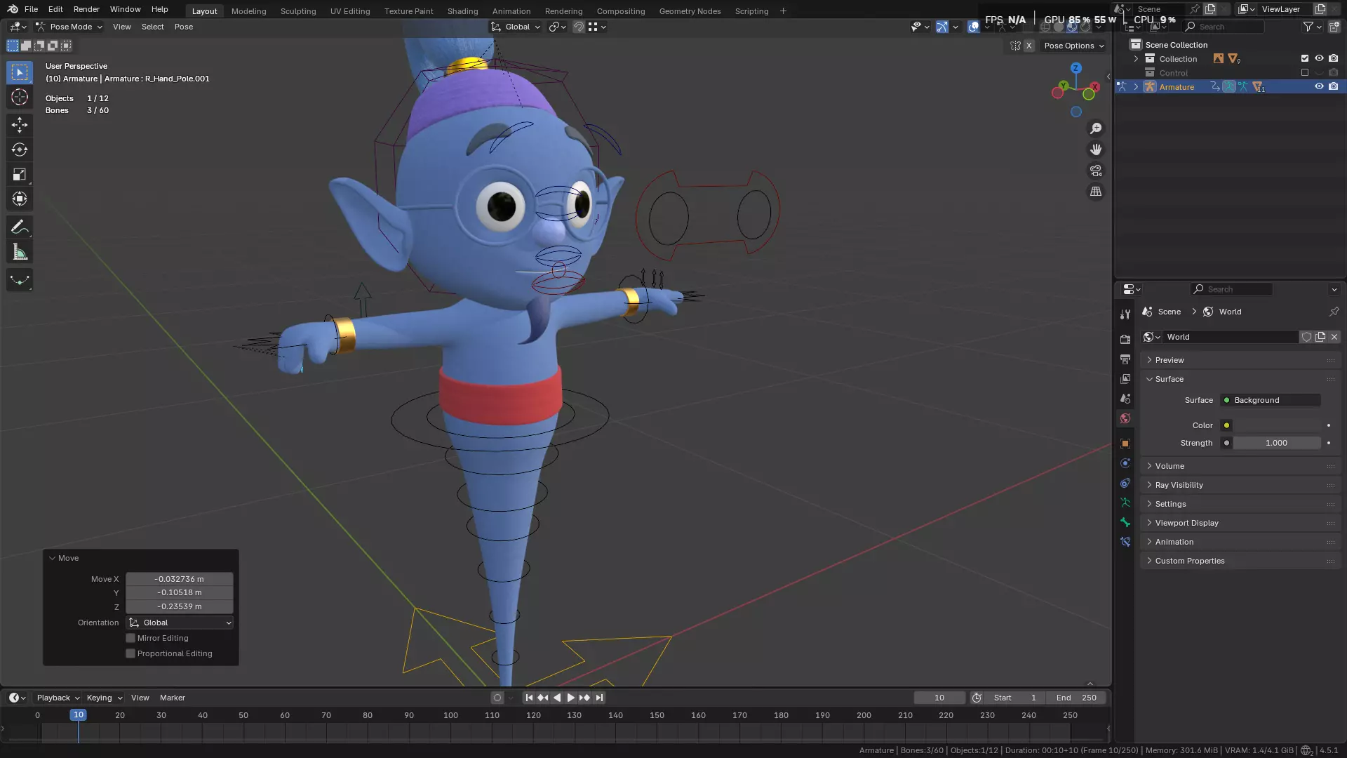Select the Annotate pencil tool

pyautogui.click(x=20, y=227)
